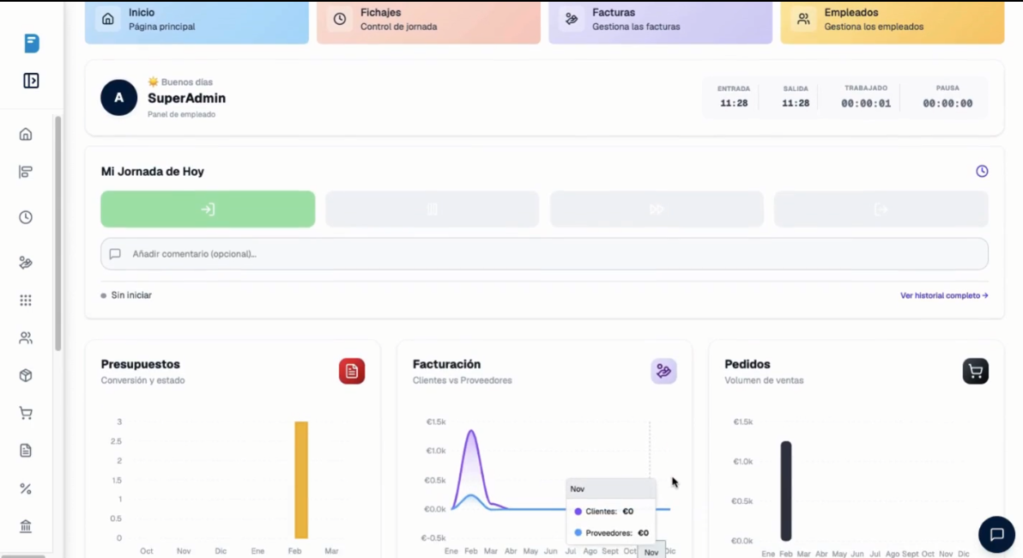Click the black Pedidos cart icon
Viewport: 1023px width, 558px height.
tap(976, 371)
